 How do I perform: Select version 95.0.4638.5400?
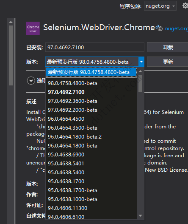[91, 173]
